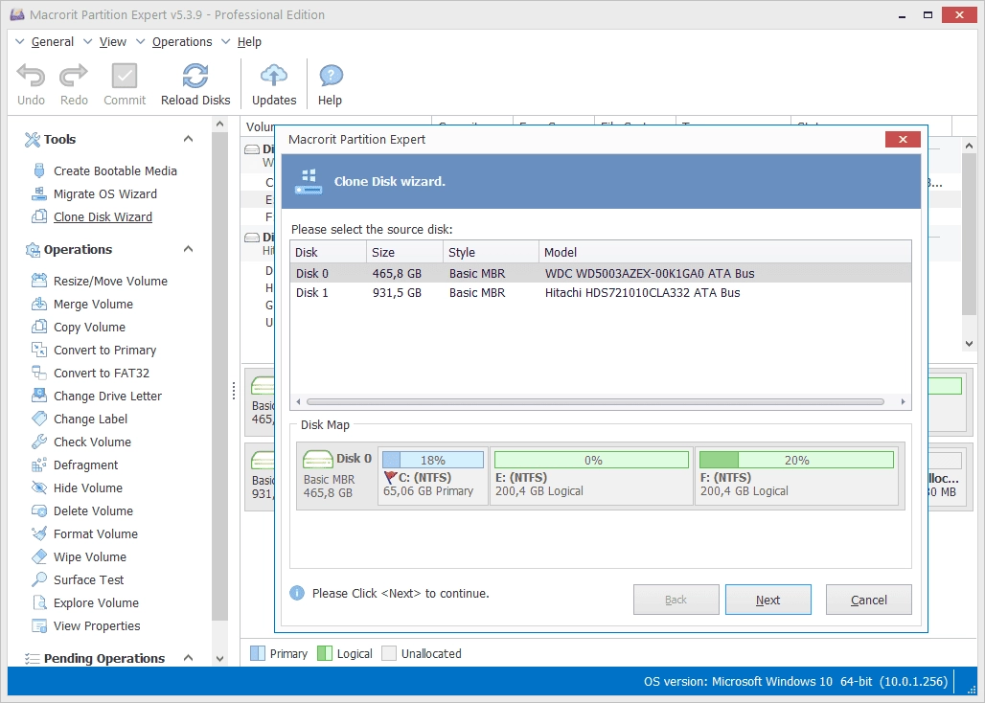Click the C: 18% usage bar

tap(433, 460)
